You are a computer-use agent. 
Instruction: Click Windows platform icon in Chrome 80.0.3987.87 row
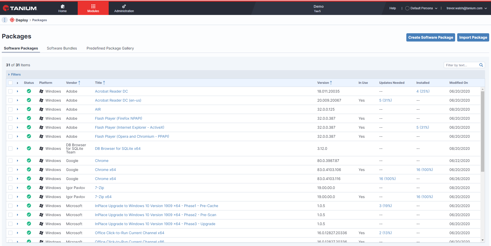tap(41, 161)
